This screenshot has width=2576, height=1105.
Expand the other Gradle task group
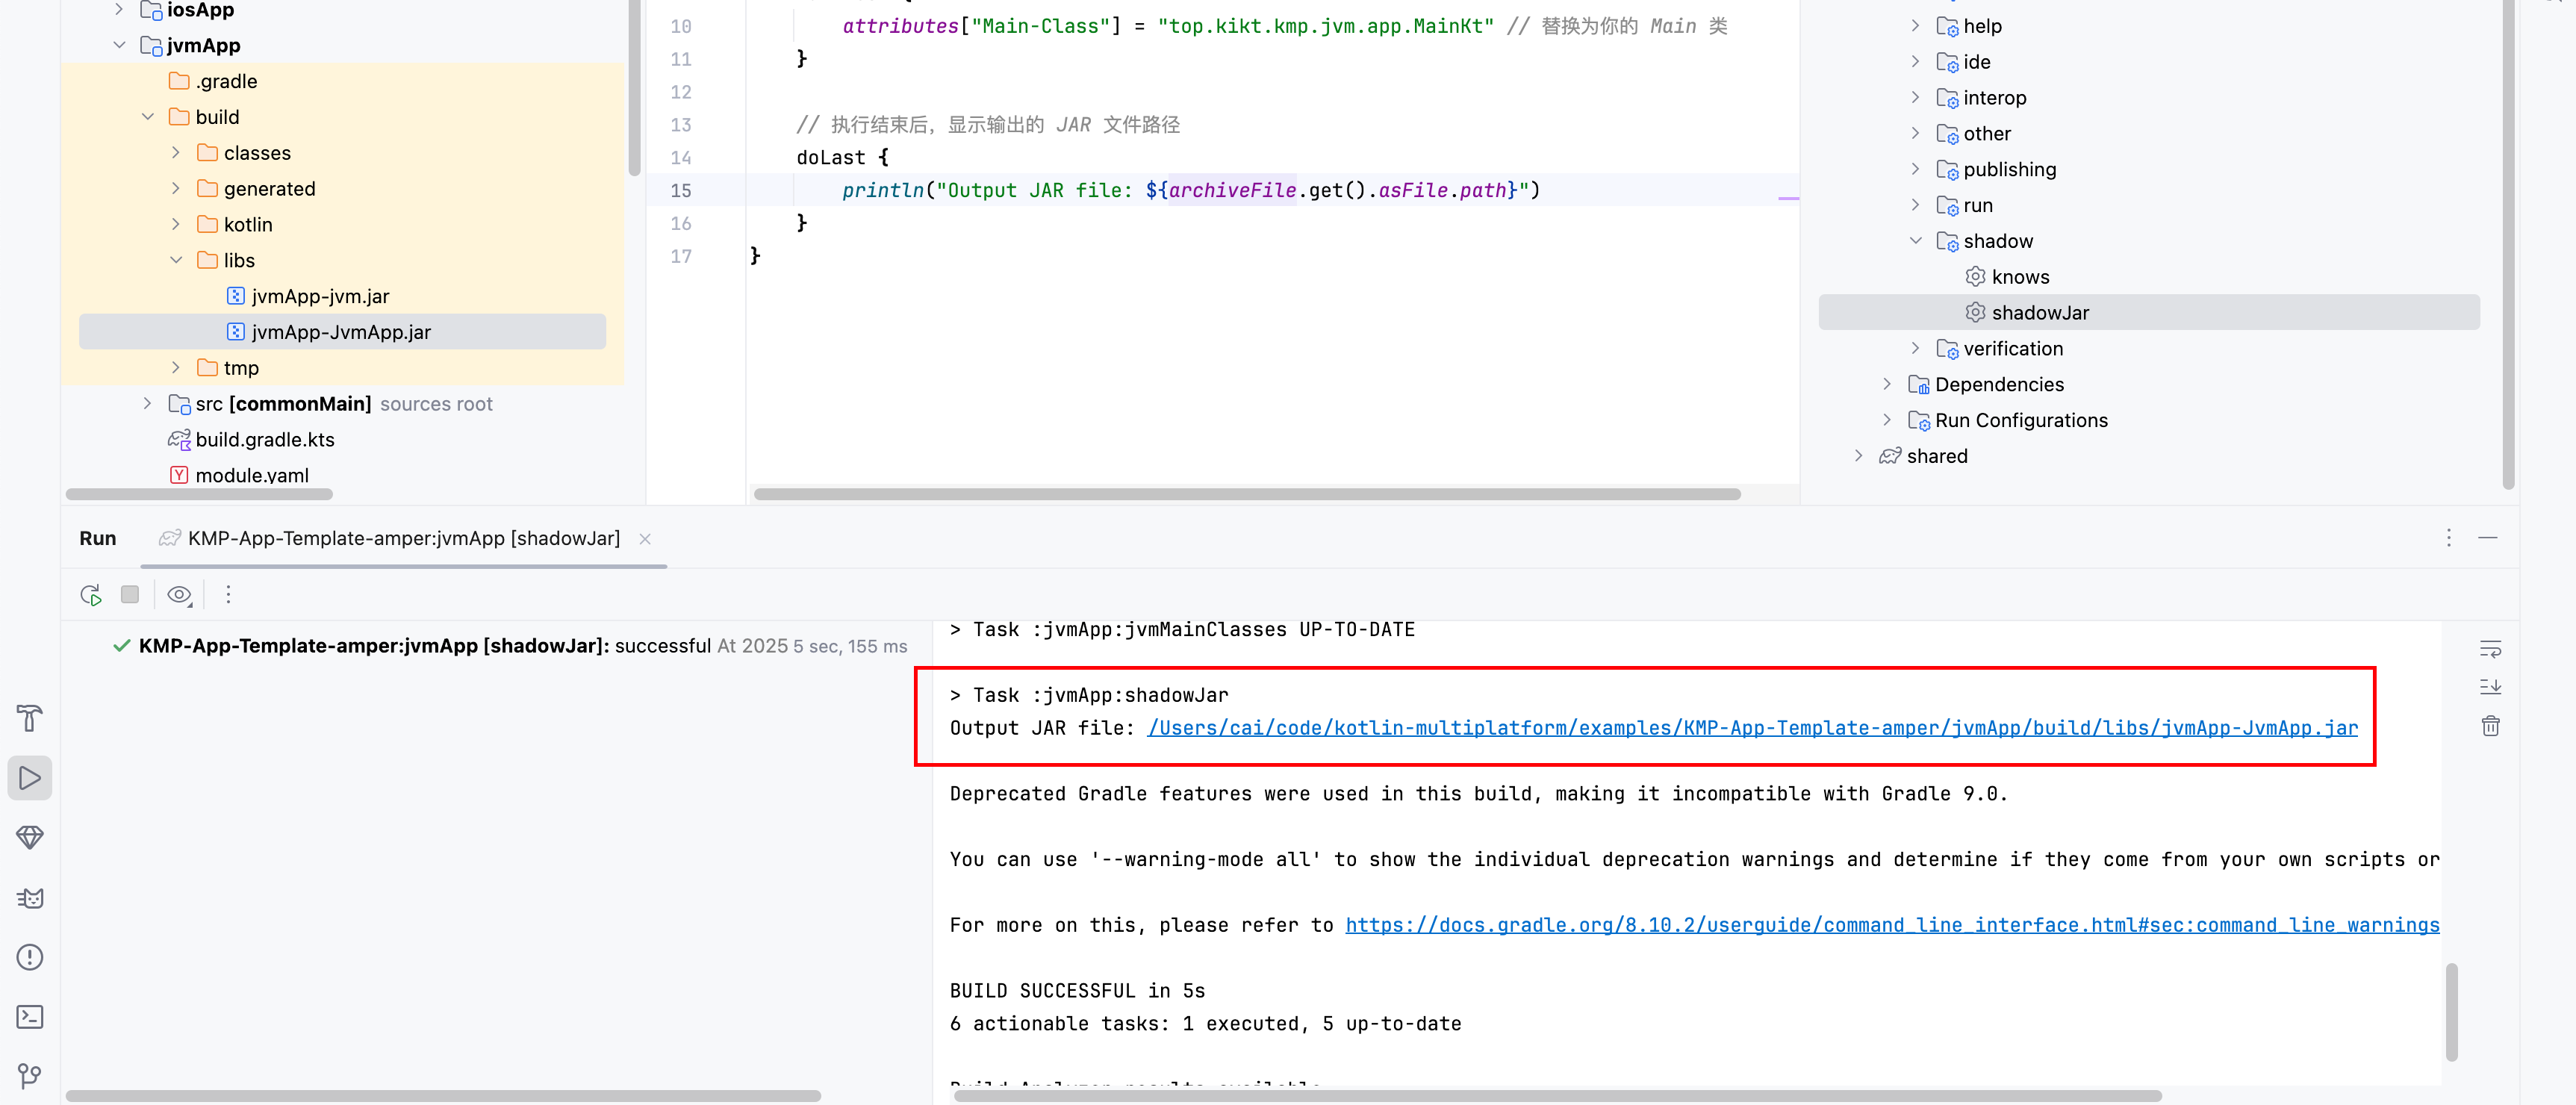[x=1916, y=134]
